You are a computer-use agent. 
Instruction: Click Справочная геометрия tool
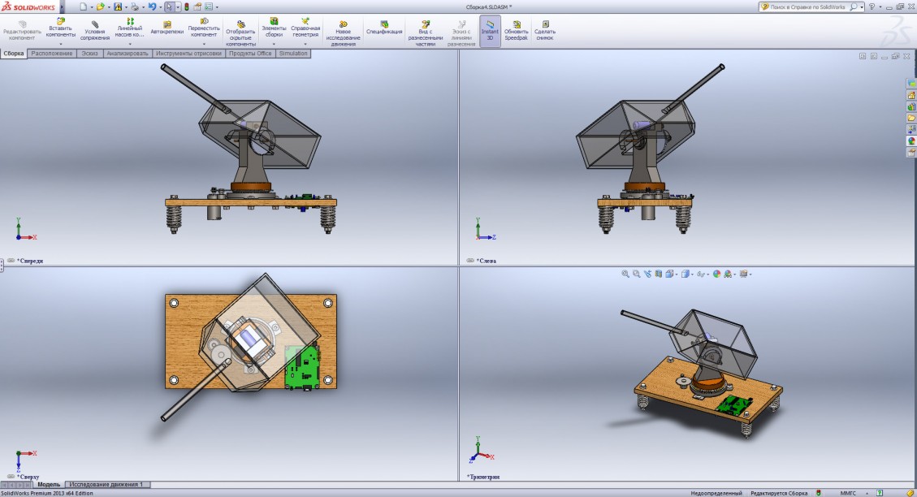305,28
